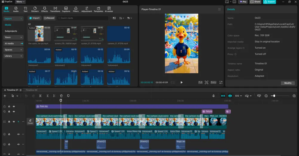The image size is (299, 156).
Task: Open the Effects tab
Action: pyautogui.click(x=45, y=9)
